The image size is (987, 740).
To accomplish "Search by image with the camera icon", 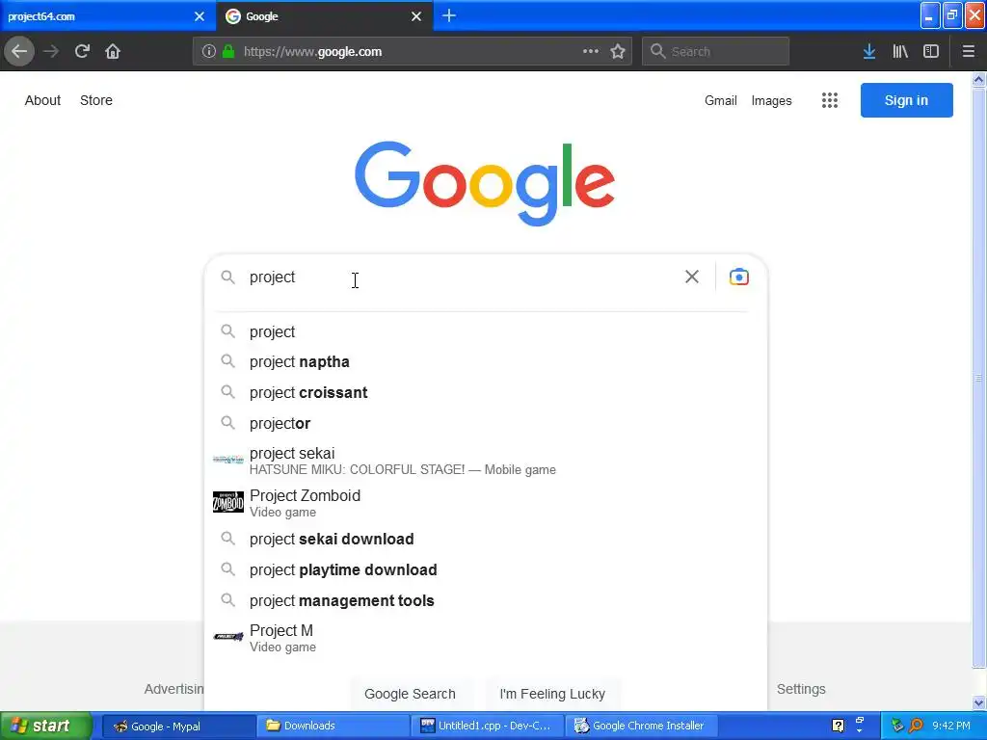I will pos(739,277).
